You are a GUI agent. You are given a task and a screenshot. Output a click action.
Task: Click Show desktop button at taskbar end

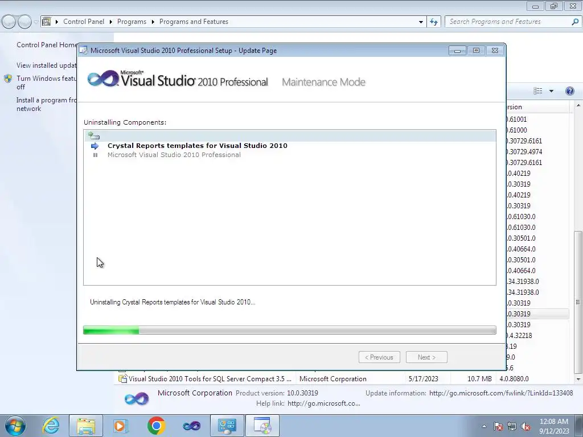[x=579, y=426]
